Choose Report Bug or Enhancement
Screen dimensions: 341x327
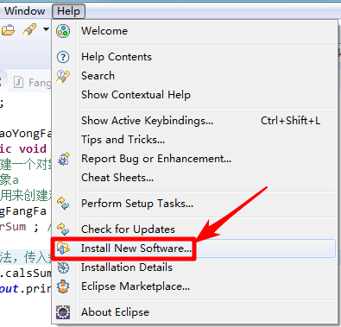[194, 159]
